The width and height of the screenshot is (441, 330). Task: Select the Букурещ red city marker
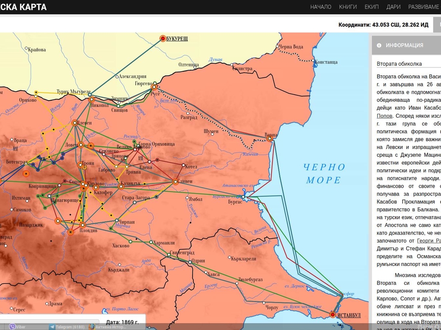163,38
